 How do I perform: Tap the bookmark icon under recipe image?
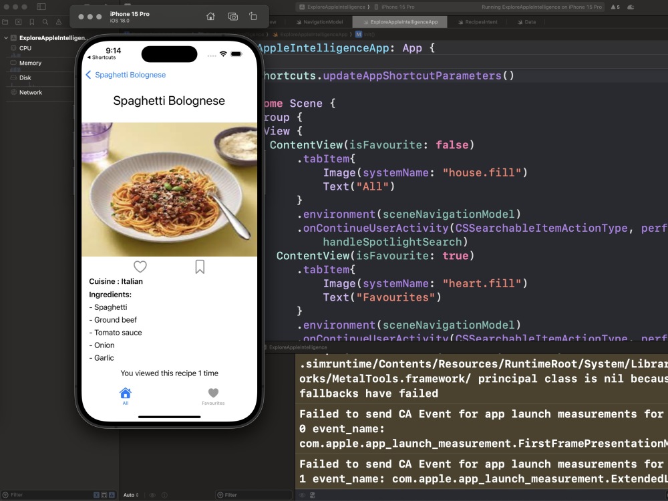tap(200, 267)
